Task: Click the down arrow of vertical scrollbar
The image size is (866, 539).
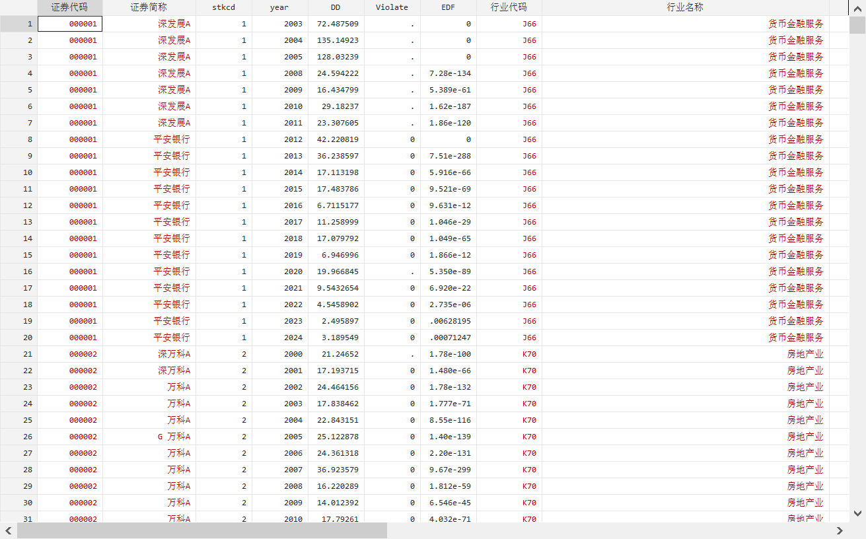Action: 857,513
